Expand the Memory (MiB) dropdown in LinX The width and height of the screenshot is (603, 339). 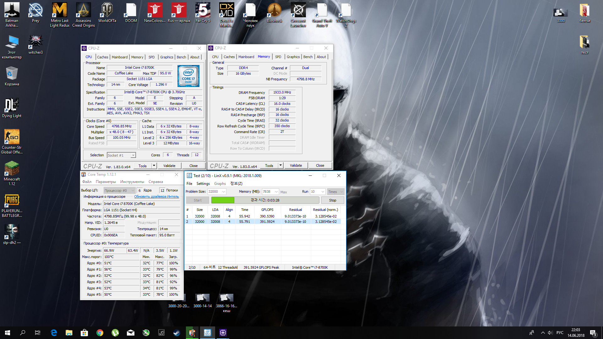pyautogui.click(x=276, y=192)
